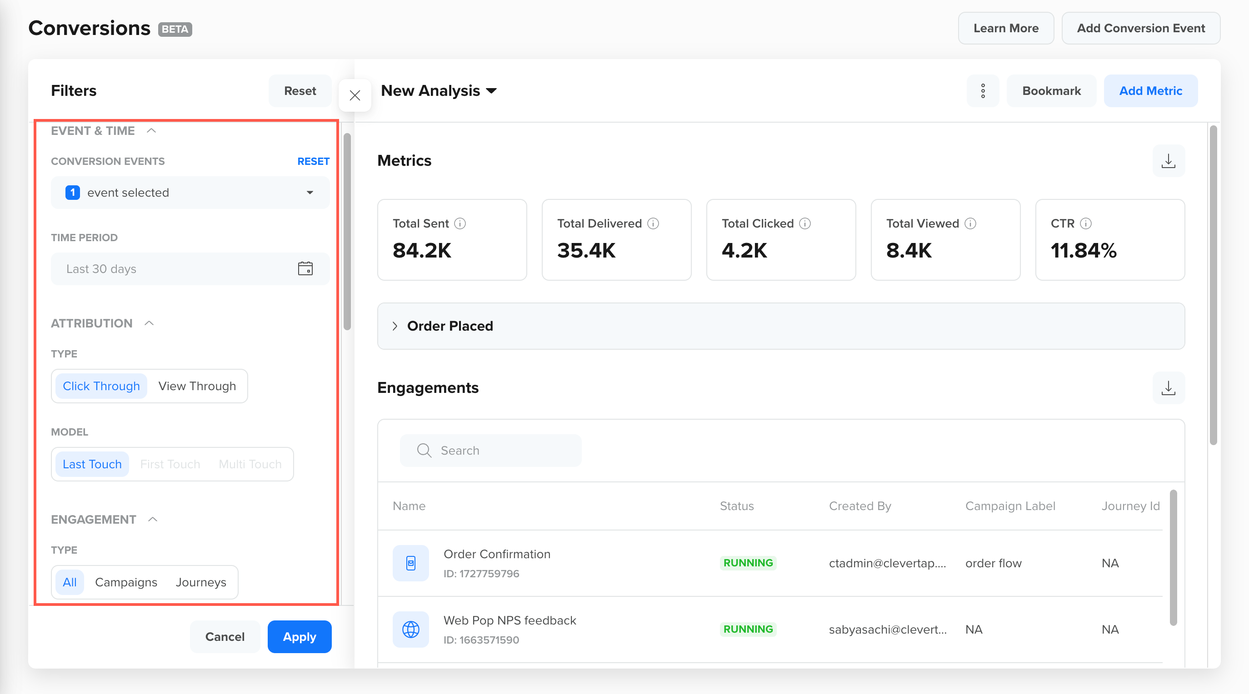1249x694 pixels.
Task: Click the Metrics download icon
Action: pos(1168,161)
